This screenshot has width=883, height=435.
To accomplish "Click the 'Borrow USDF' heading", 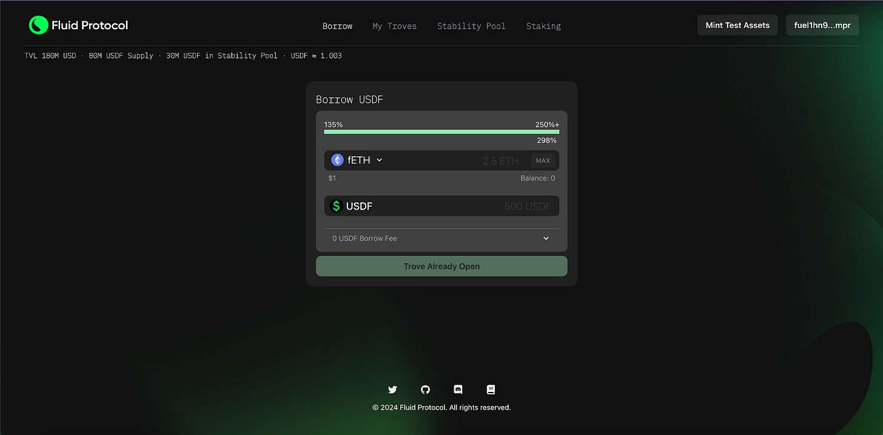I will pos(349,99).
